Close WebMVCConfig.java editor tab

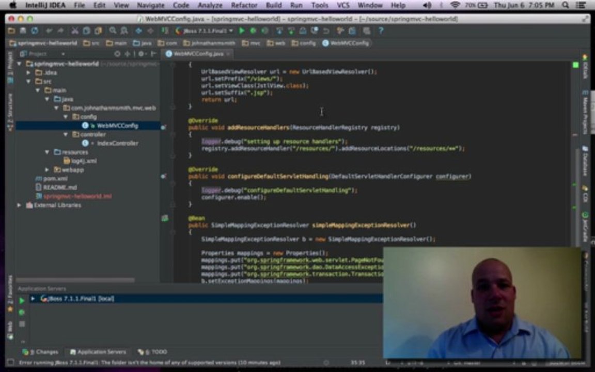(228, 54)
